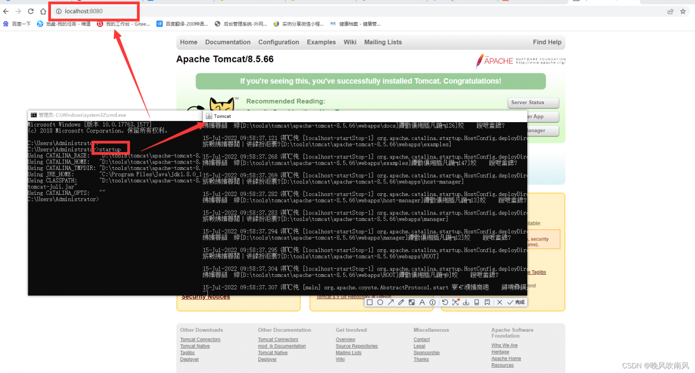Open the Examples nav item
This screenshot has height=373, width=695.
coord(321,42)
